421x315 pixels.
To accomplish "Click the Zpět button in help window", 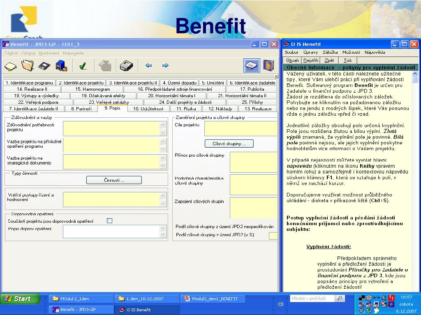I will (x=329, y=61).
